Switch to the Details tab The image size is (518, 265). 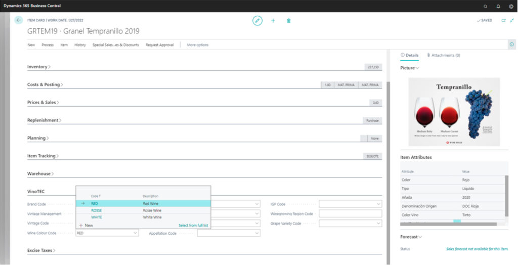[x=409, y=55]
